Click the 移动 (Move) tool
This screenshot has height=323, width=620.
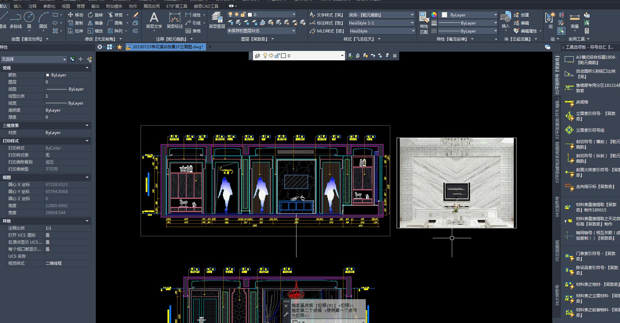[x=75, y=15]
